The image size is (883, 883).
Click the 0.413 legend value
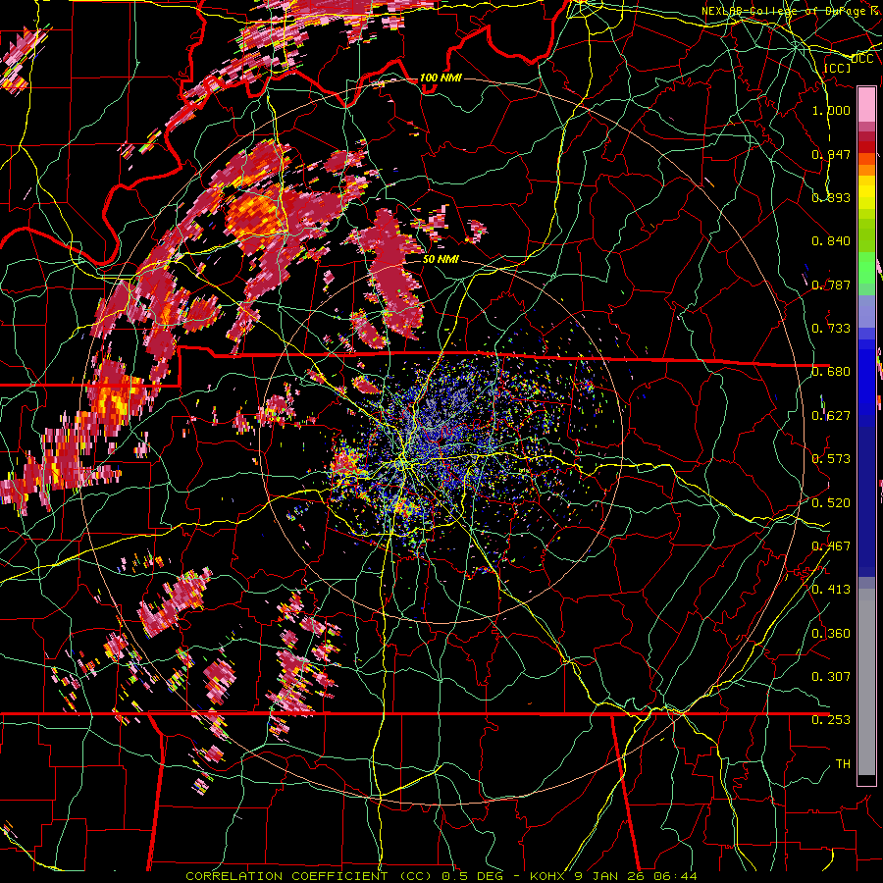pyautogui.click(x=831, y=590)
